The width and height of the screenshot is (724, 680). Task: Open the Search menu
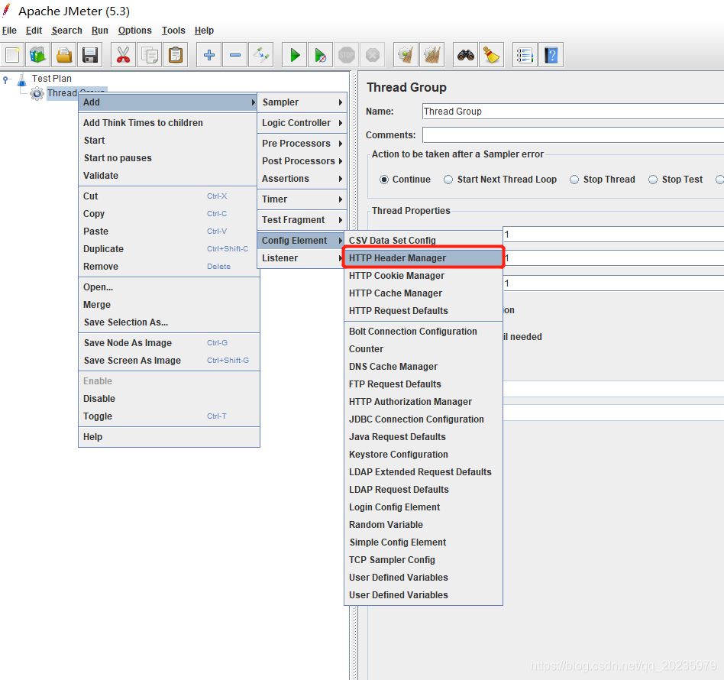(67, 31)
